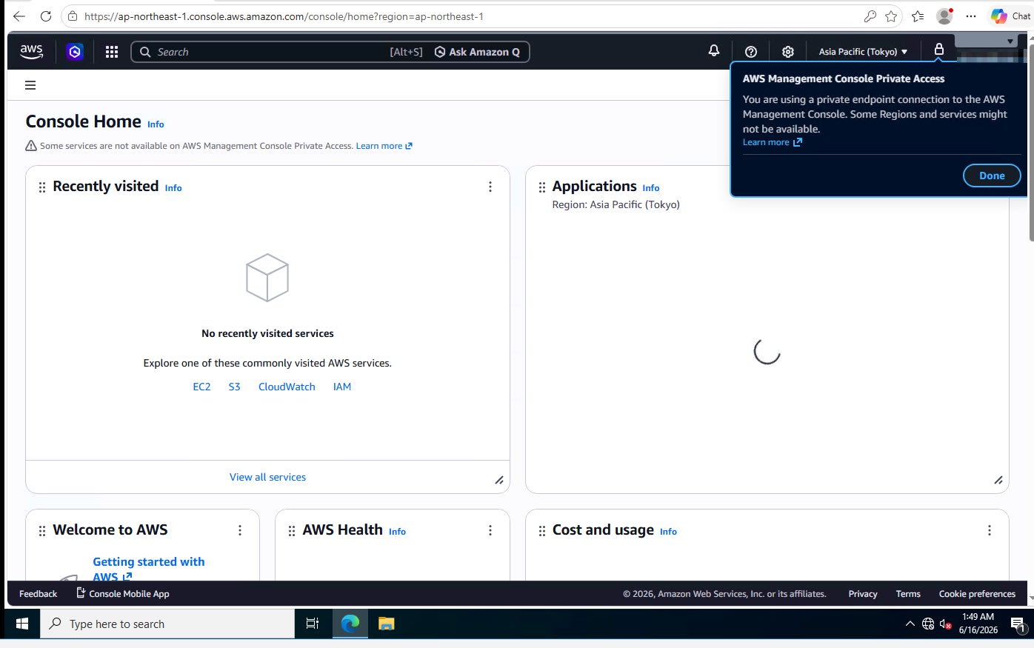Open the Terms footer link
The height and width of the screenshot is (648, 1034).
908,594
